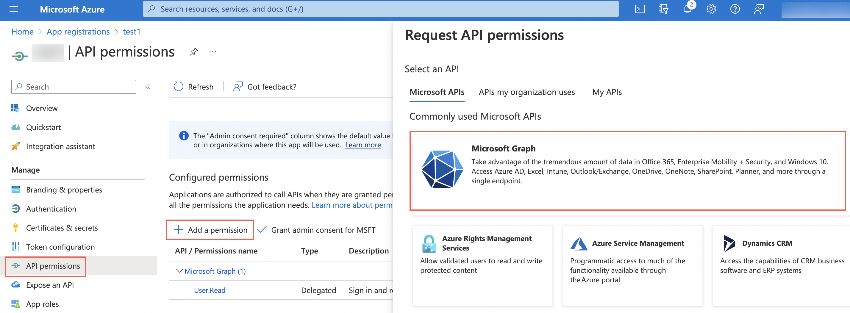
Task: Focus the left menu Search field
Action: [74, 87]
